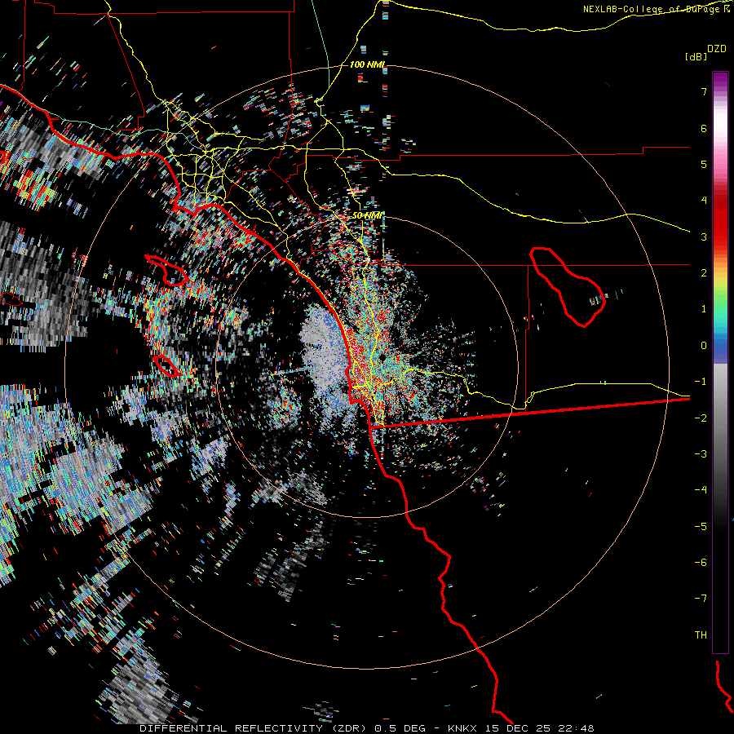Image resolution: width=734 pixels, height=734 pixels.
Task: Click the 50 NMI range ring label
Action: point(368,215)
